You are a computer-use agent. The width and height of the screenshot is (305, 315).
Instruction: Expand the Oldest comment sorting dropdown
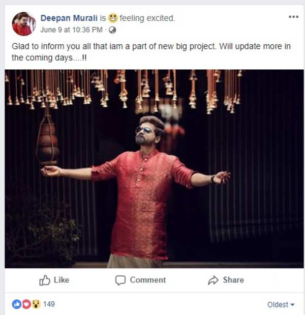281,305
